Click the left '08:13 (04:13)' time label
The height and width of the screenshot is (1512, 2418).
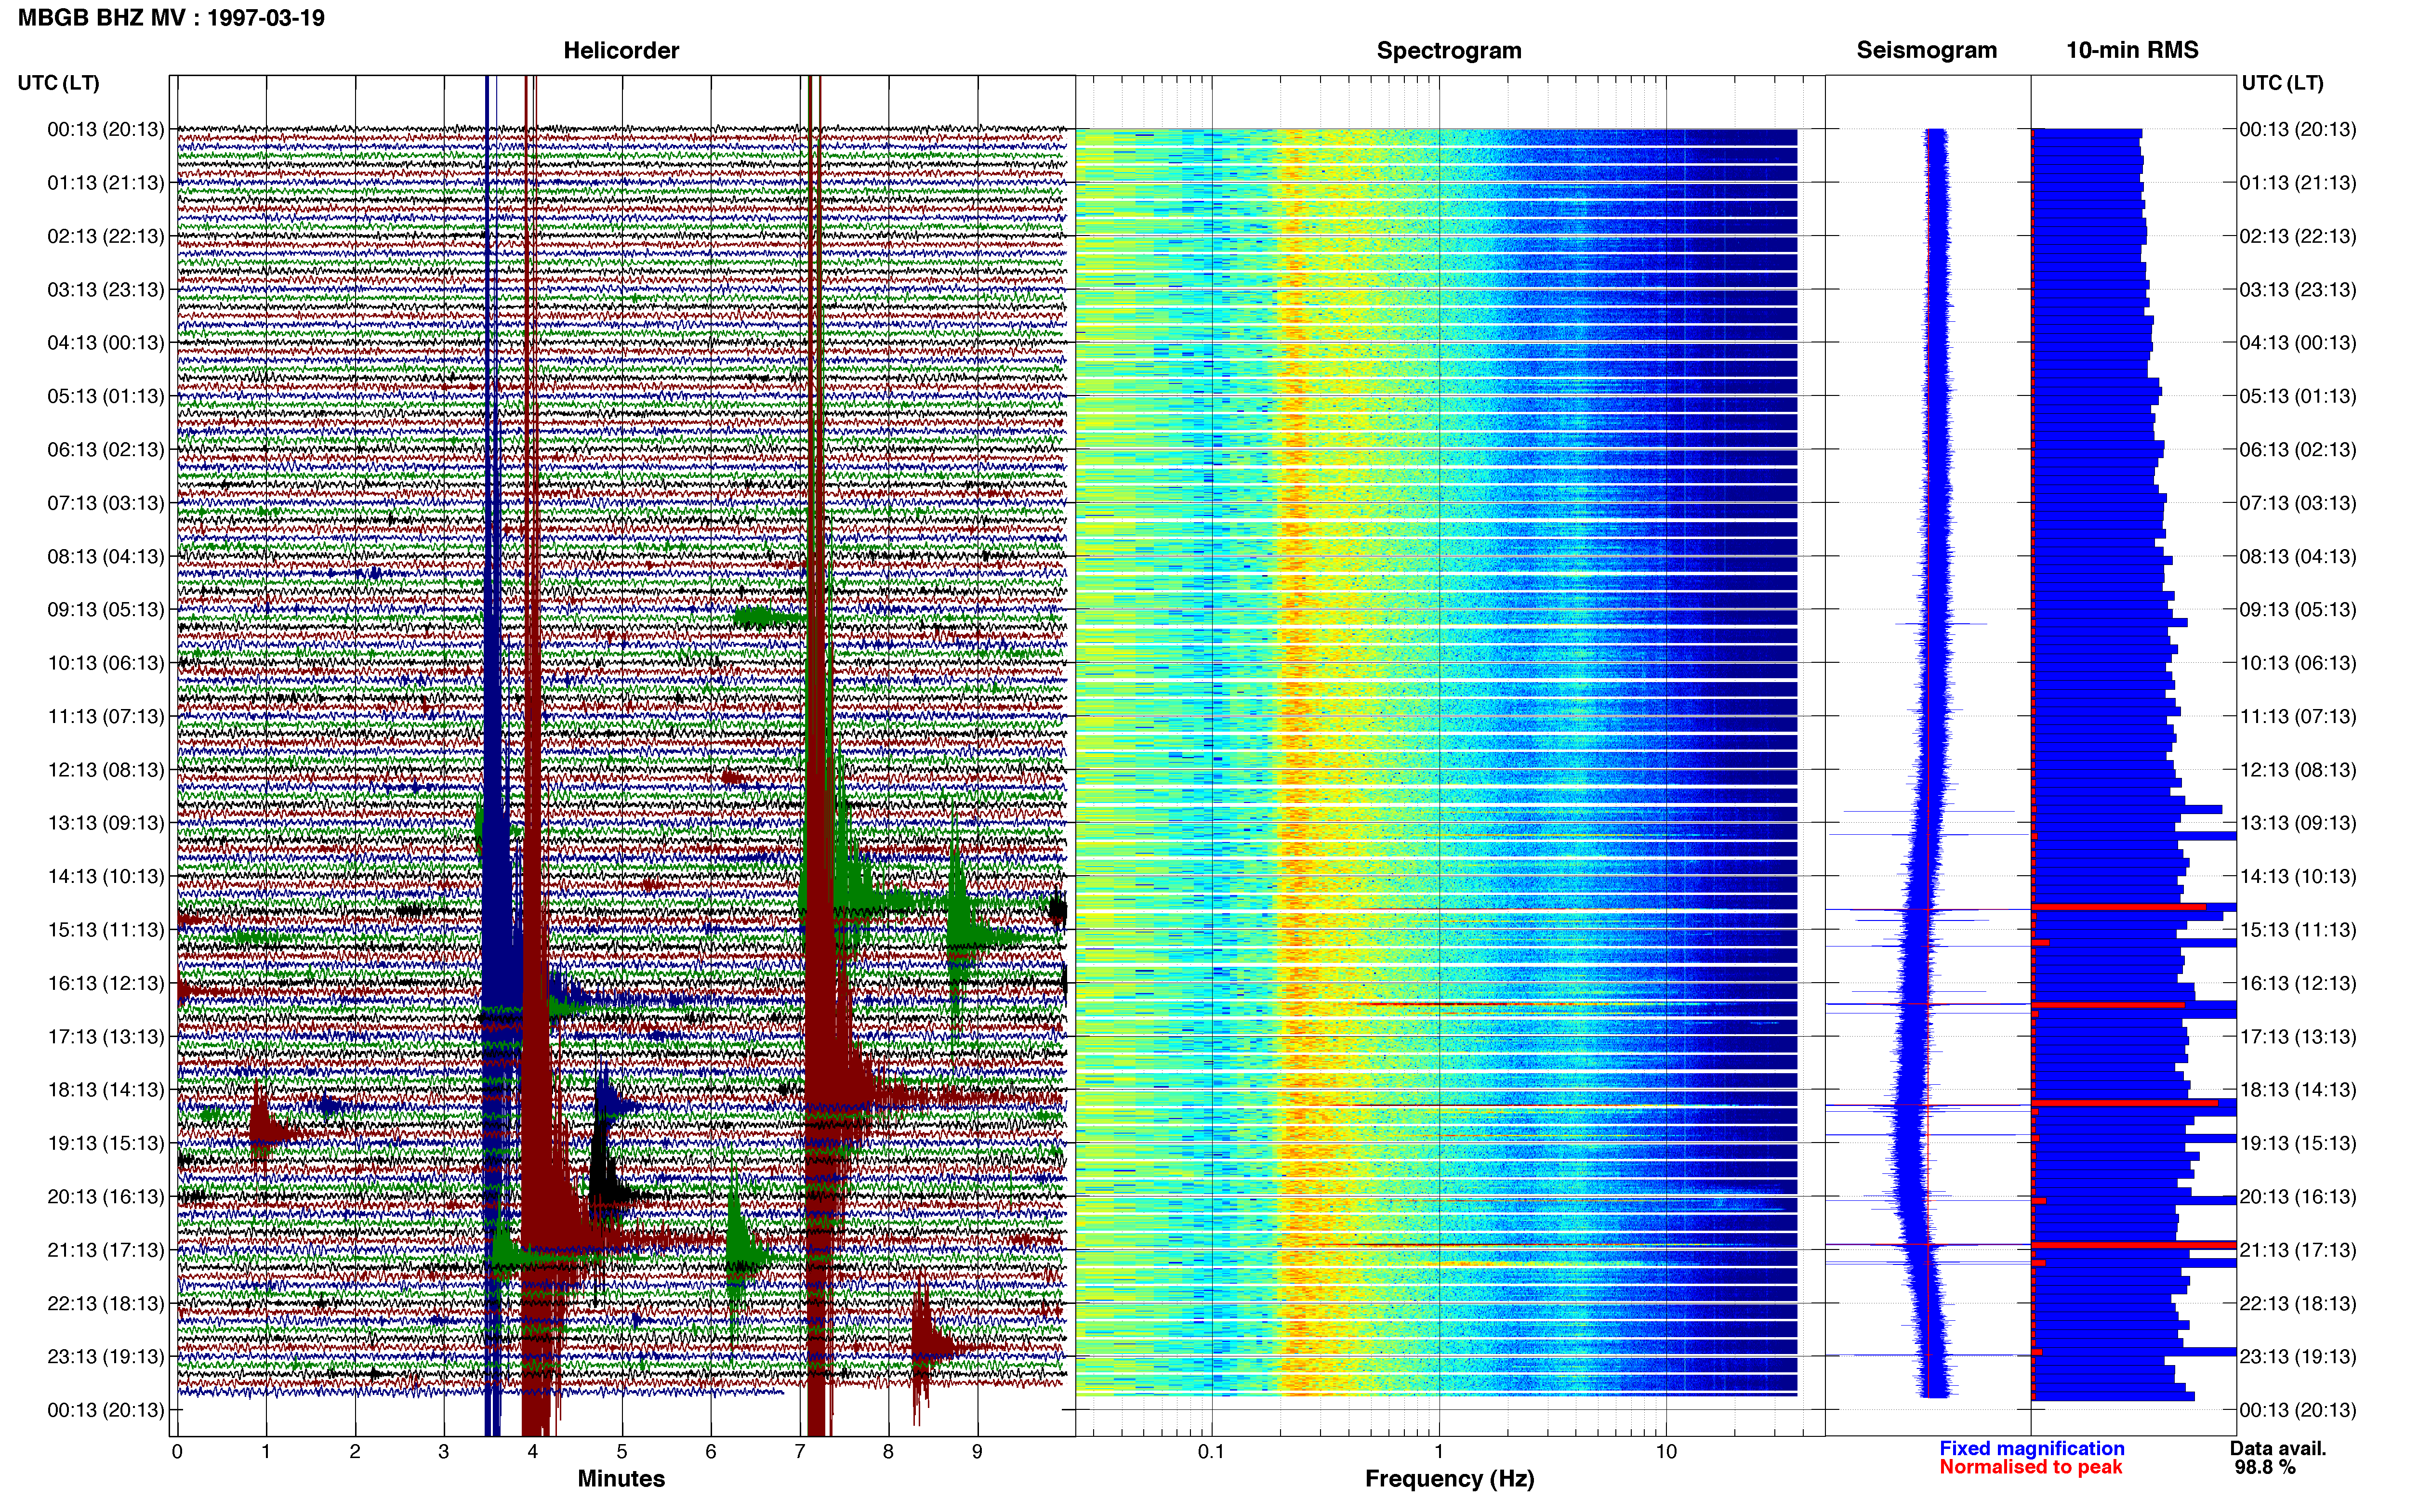pos(106,556)
